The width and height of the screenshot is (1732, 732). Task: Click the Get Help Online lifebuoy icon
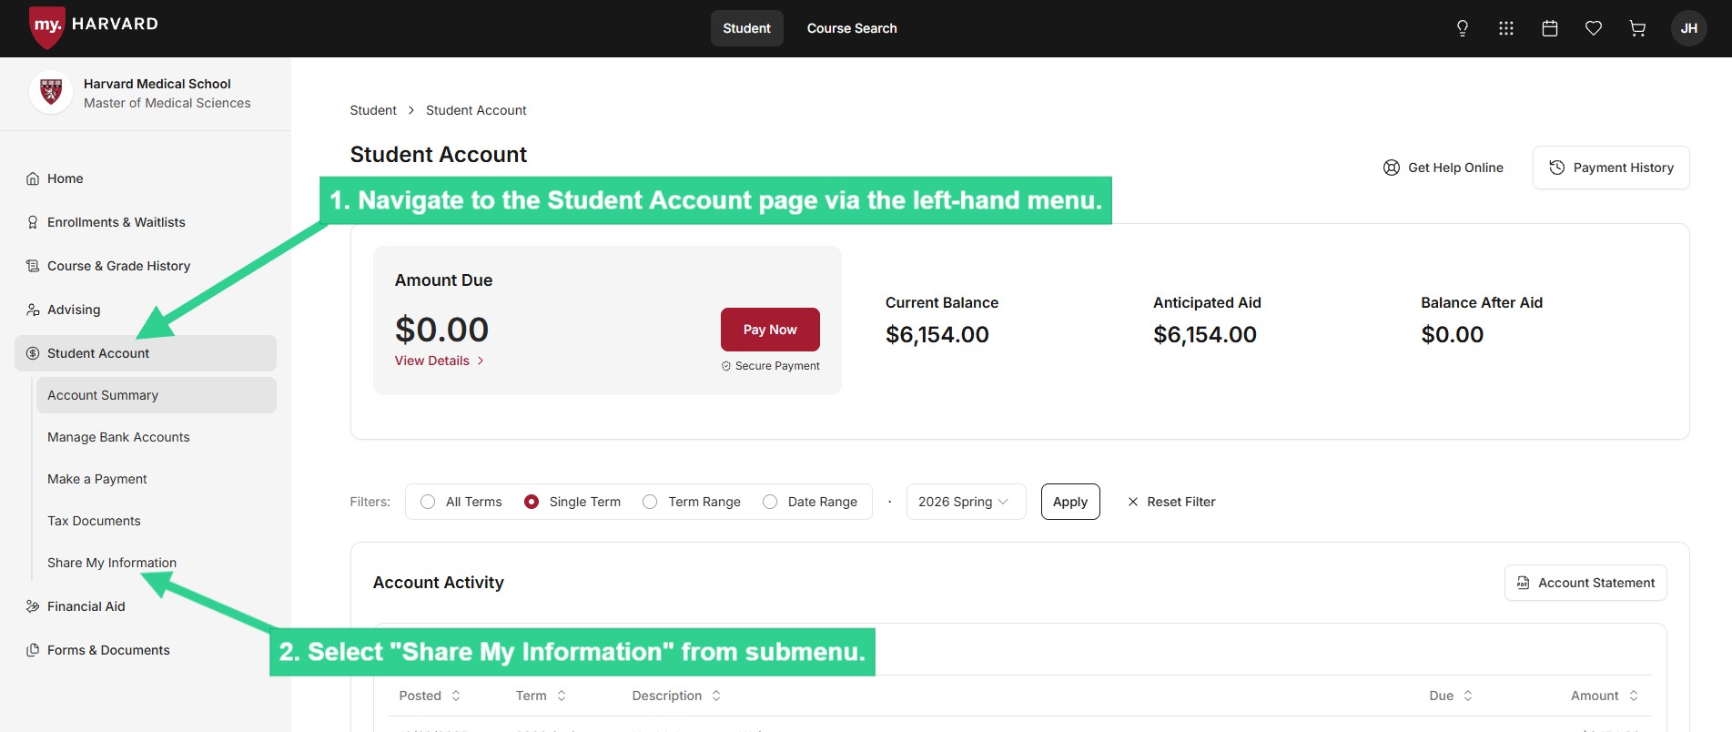(1392, 168)
